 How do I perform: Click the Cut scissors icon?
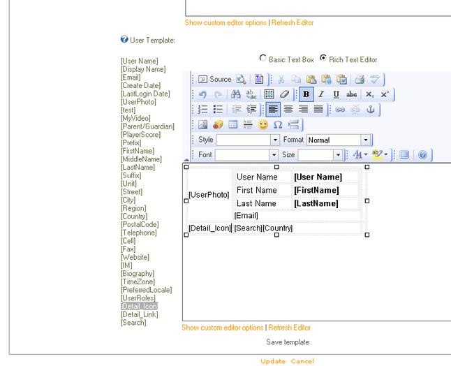click(x=281, y=79)
